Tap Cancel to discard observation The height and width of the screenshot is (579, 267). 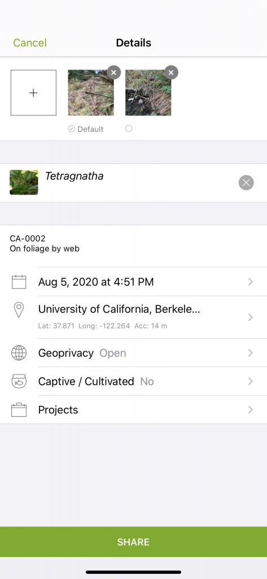click(x=30, y=43)
